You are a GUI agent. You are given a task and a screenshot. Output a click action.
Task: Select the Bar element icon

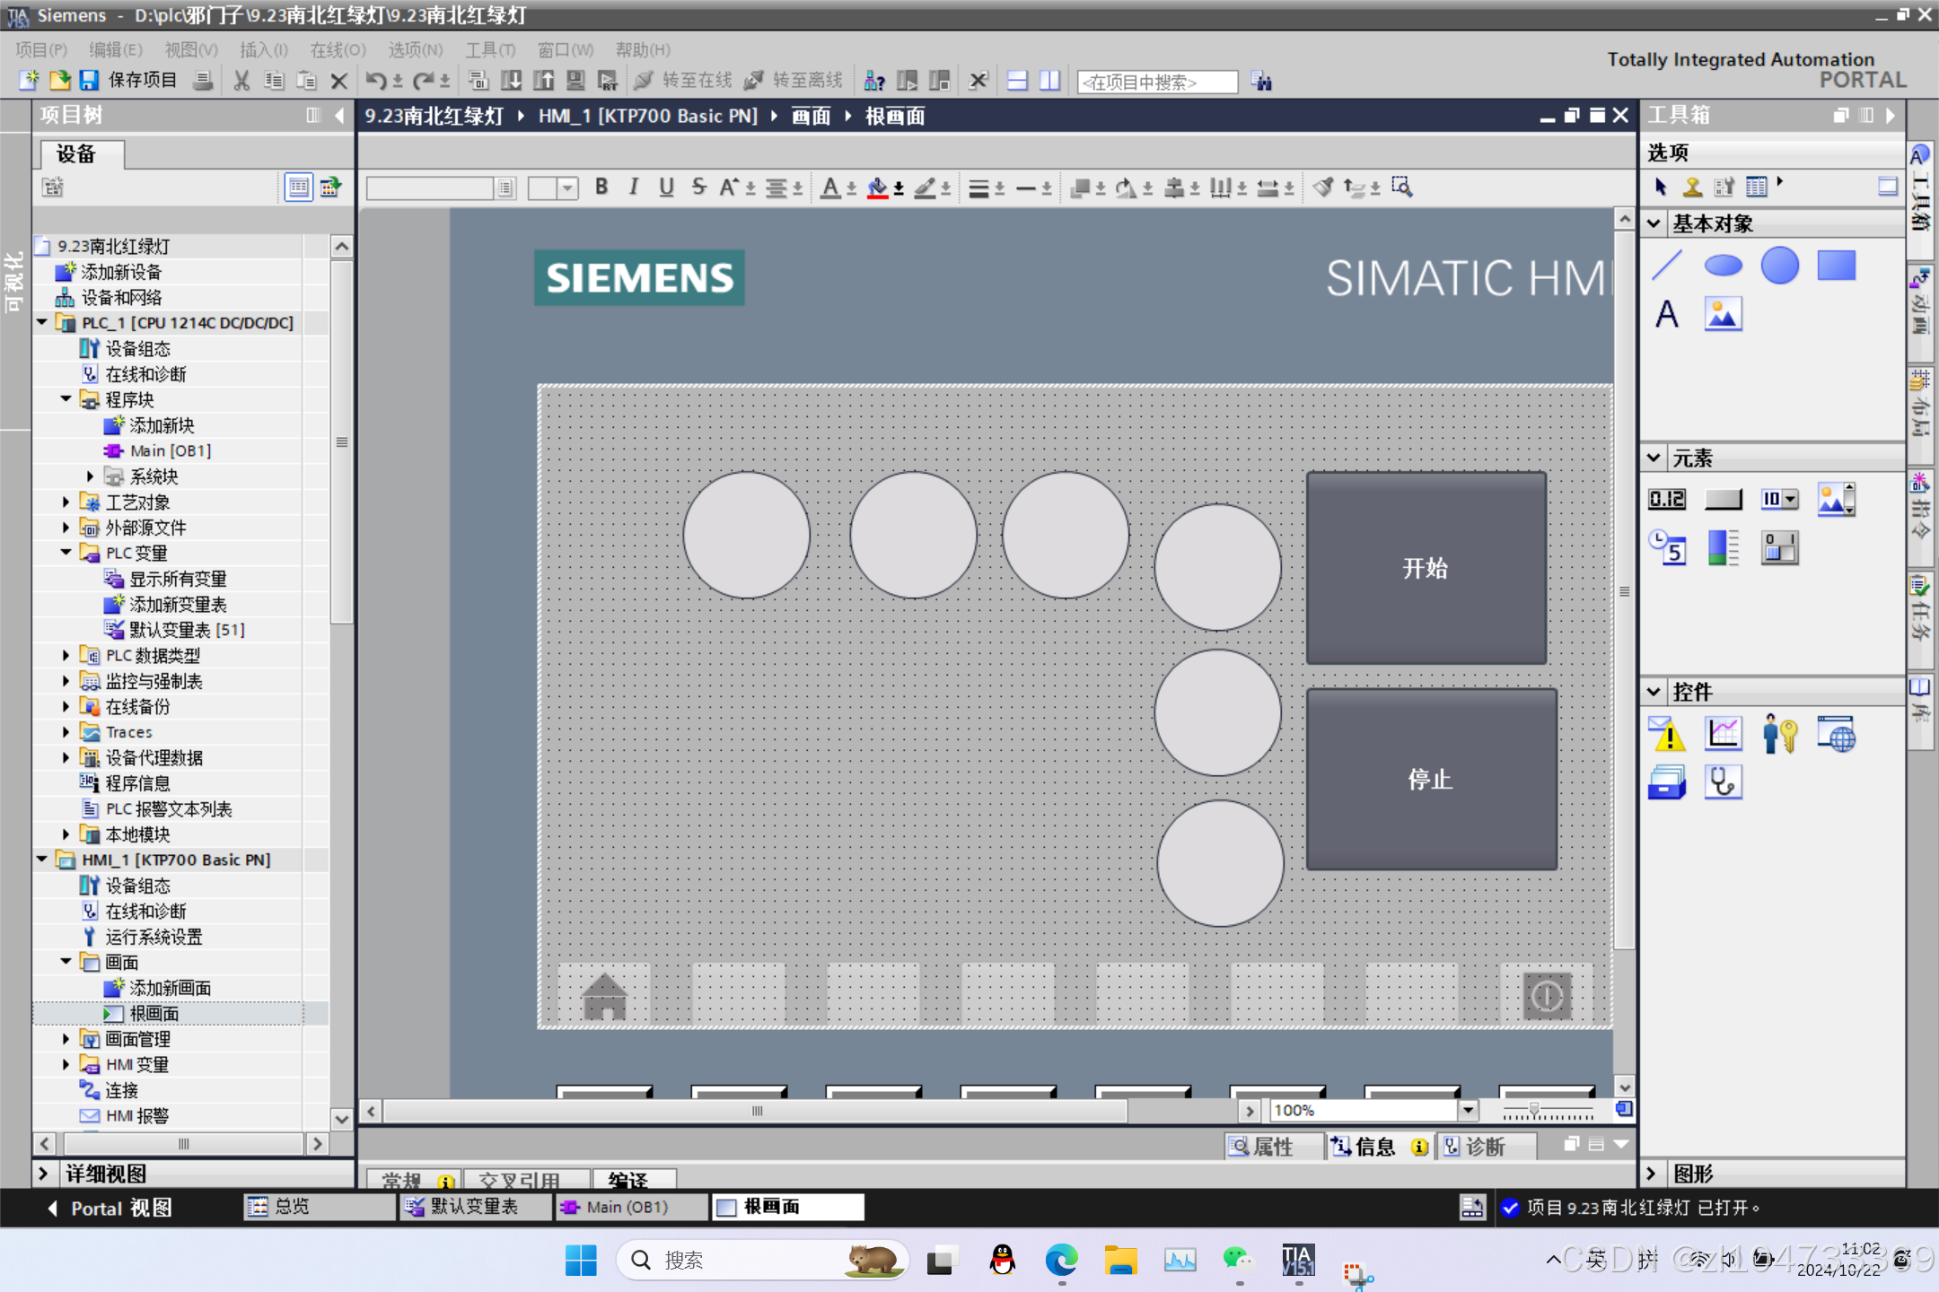pos(1723,547)
